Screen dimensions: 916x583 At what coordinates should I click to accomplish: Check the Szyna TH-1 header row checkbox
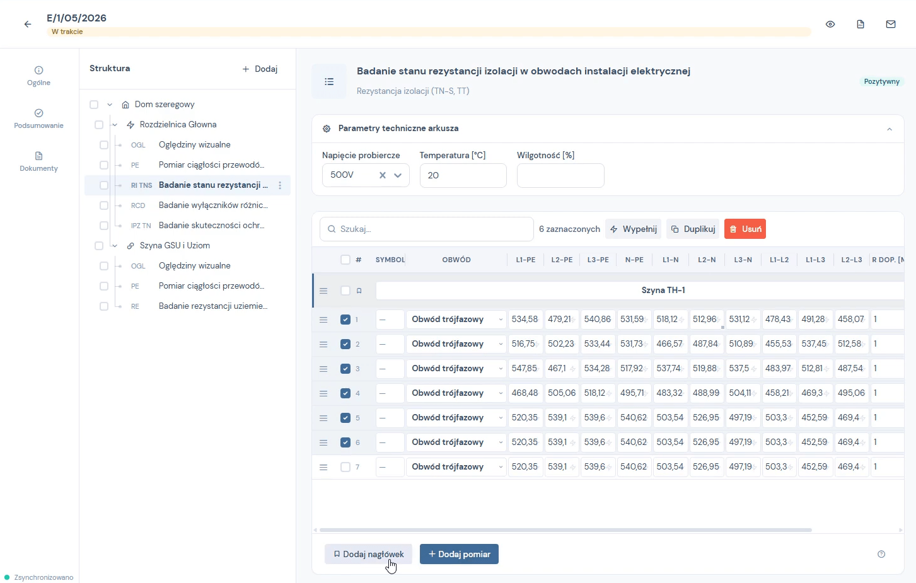(x=345, y=291)
